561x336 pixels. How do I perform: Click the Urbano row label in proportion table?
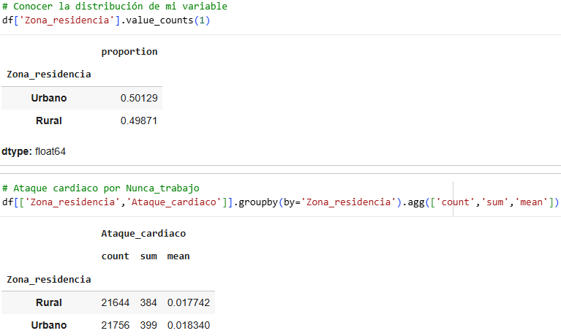(x=49, y=98)
